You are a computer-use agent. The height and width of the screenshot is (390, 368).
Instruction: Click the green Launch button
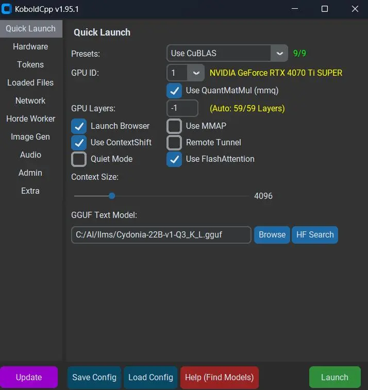tap(334, 377)
